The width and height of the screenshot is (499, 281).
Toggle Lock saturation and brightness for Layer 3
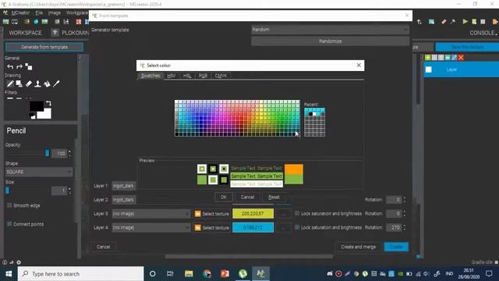pyautogui.click(x=297, y=213)
